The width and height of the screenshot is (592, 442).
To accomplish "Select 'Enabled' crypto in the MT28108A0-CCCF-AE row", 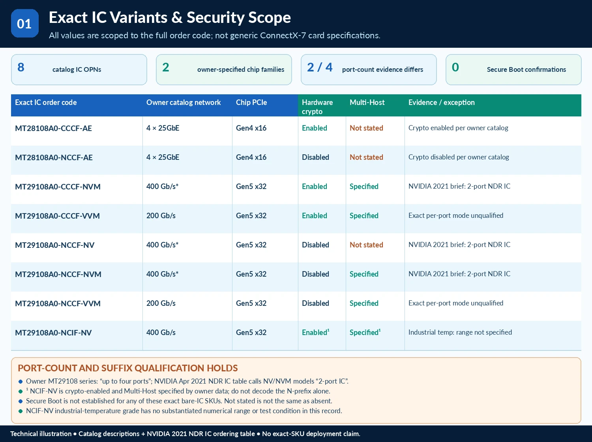I will pos(315,128).
